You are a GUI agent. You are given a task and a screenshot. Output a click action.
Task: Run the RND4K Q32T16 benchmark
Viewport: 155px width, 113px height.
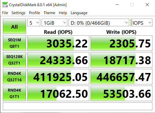click(x=14, y=77)
